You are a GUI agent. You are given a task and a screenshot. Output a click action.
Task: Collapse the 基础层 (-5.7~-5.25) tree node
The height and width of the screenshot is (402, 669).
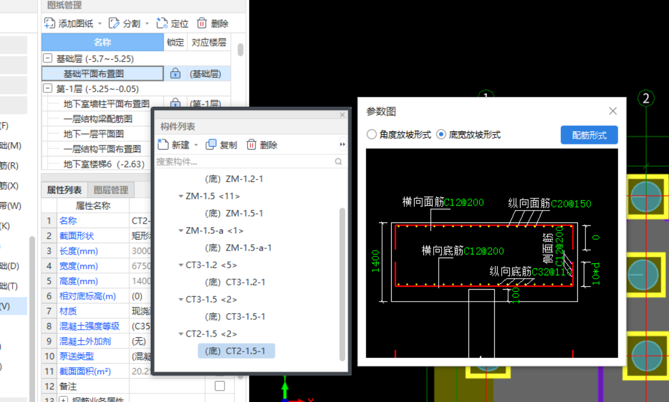(48, 58)
